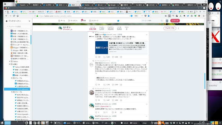The width and height of the screenshot is (222, 125).
Task: Bookmark this page with blue star
Action: [x=149, y=16]
